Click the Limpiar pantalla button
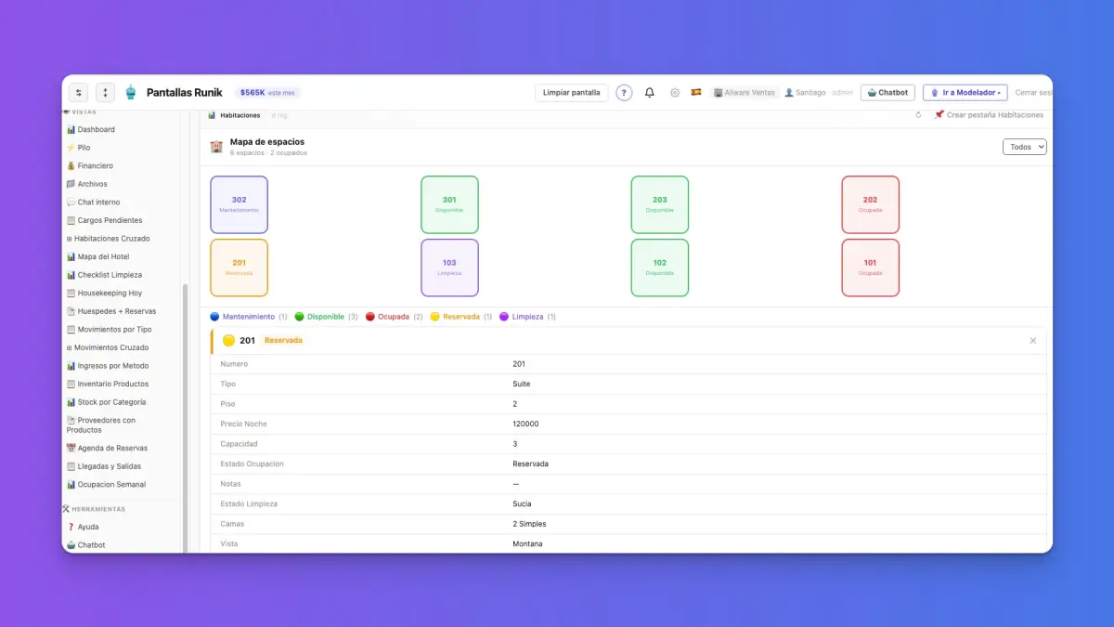Screen dimensions: 1114x627 tap(572, 93)
